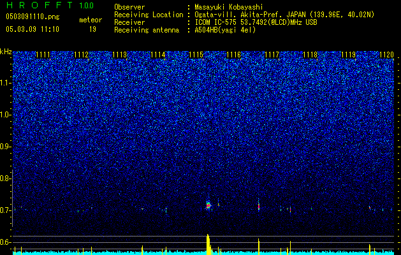Select antenna value A504HB(yagi 4el)

[x=225, y=30]
